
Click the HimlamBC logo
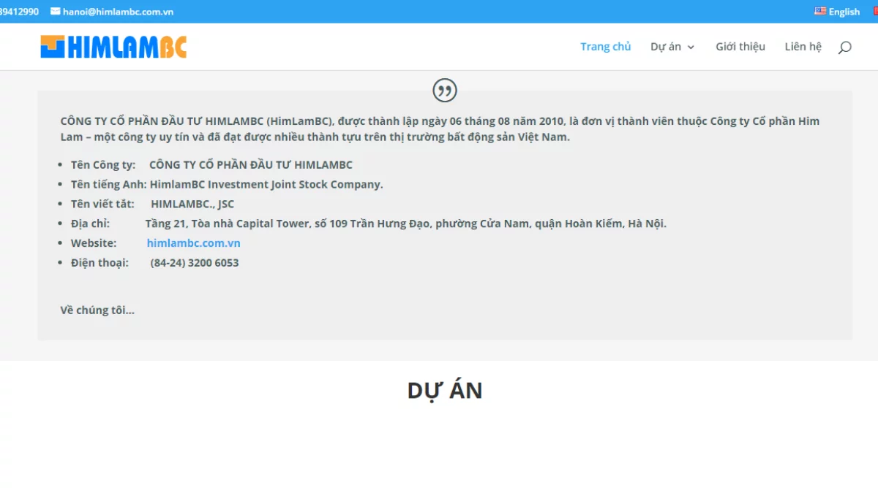pyautogui.click(x=113, y=47)
